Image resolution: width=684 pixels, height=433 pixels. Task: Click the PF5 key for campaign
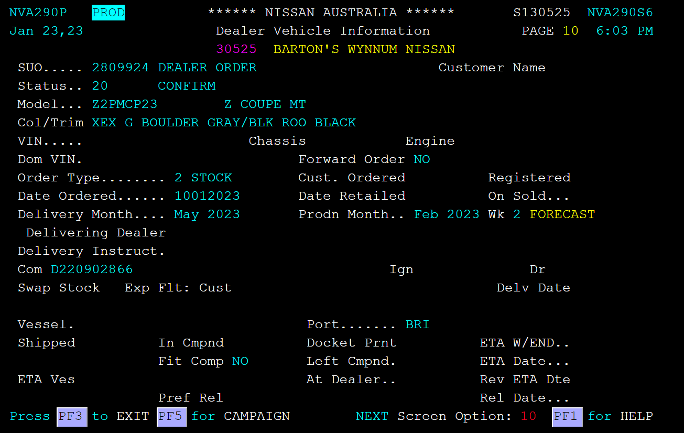[171, 417]
